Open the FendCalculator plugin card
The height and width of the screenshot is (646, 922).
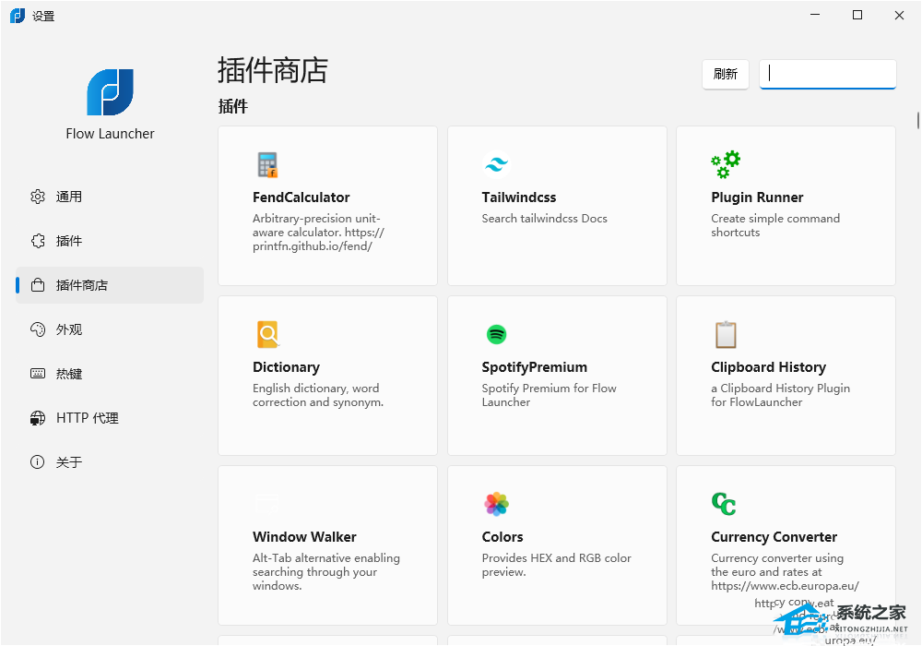(x=327, y=206)
